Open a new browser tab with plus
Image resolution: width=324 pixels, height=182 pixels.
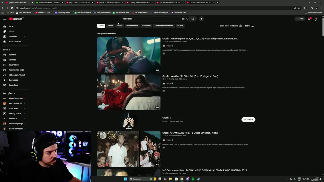218,3
